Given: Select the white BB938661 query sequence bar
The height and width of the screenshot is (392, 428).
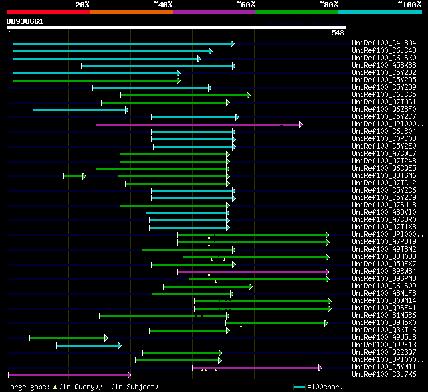Looking at the screenshot, I should 177,27.
